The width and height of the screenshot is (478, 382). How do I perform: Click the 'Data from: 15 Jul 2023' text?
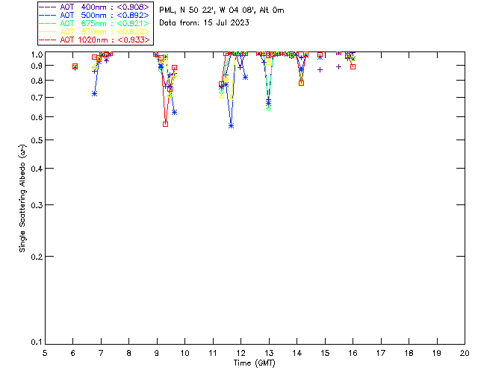(x=204, y=23)
